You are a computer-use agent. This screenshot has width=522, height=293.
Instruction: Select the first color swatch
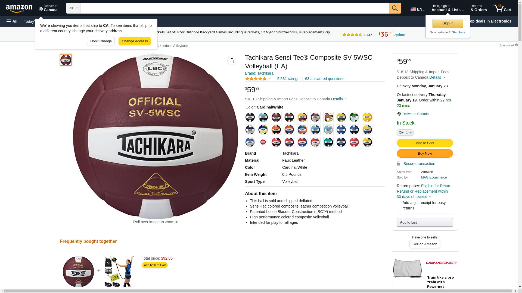[x=250, y=117]
